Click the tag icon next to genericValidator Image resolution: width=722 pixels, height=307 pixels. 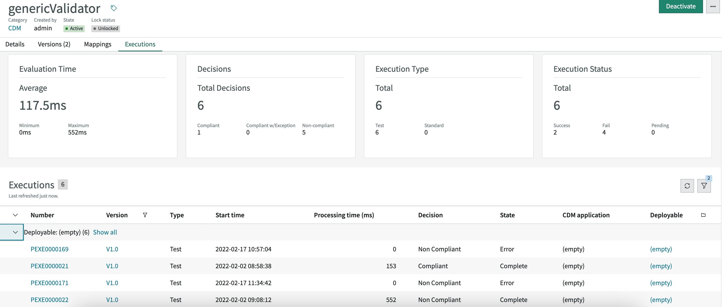tap(113, 8)
